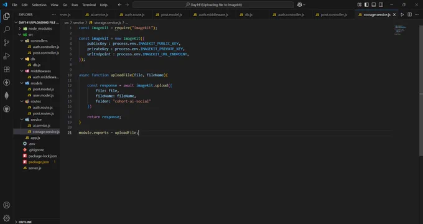This screenshot has height=224, width=423.
Task: Click the VS Code logo icon
Action: (4, 4)
